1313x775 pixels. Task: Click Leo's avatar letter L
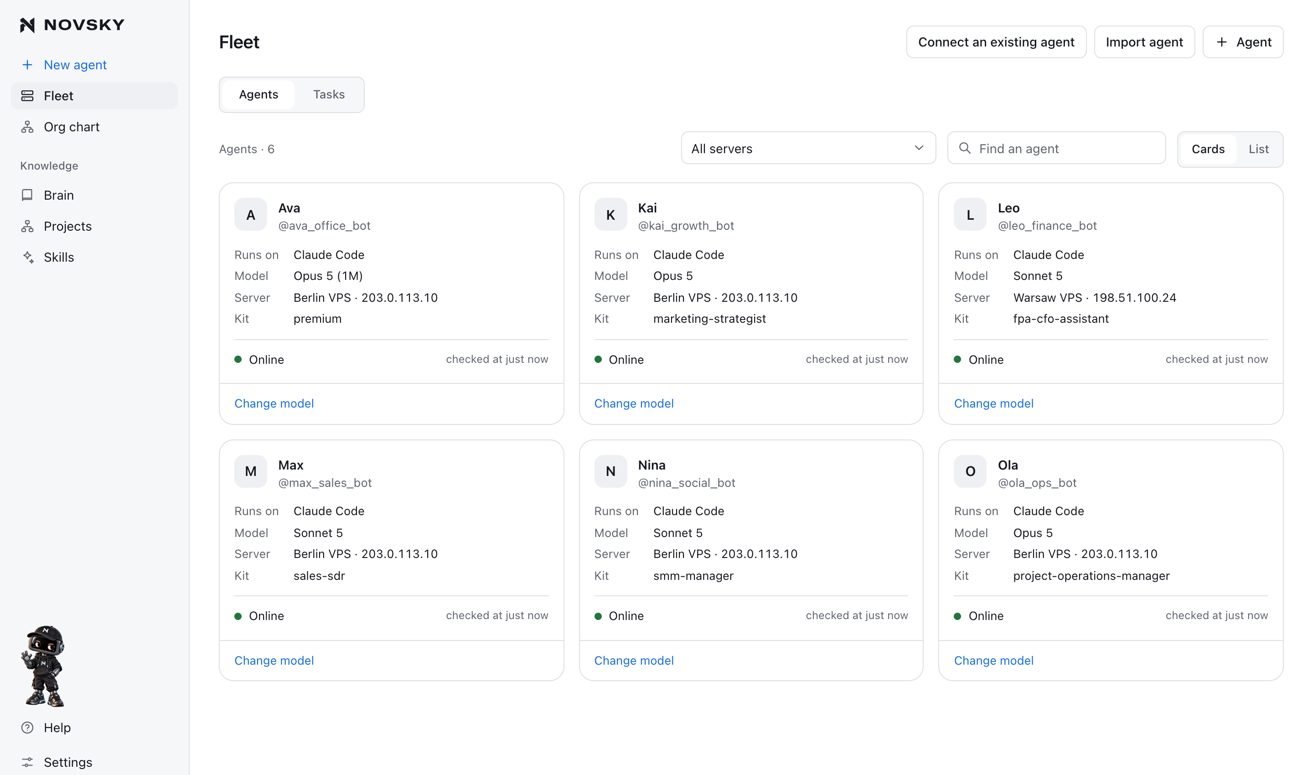(970, 215)
